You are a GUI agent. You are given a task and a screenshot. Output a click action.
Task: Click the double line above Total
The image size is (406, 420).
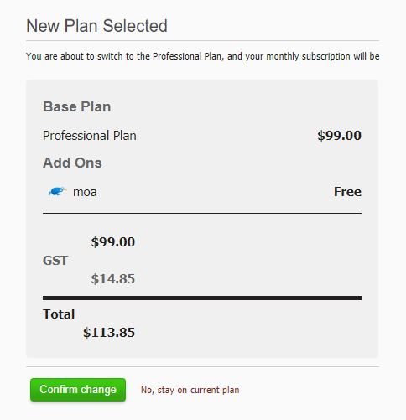[202, 298]
